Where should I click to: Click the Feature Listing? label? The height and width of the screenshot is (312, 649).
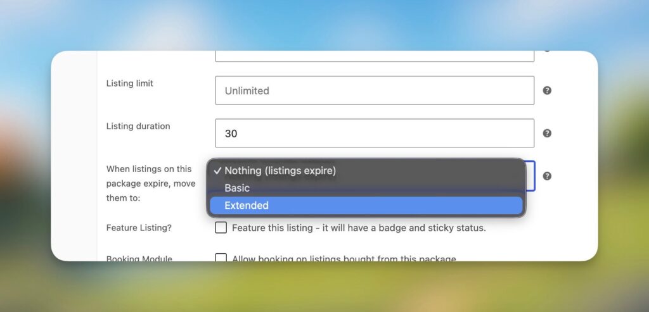(139, 228)
